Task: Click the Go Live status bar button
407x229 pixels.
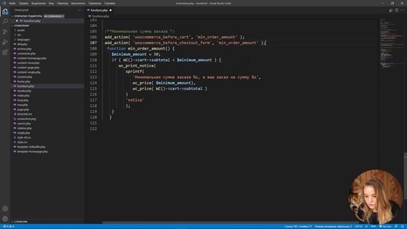Action: [385, 226]
